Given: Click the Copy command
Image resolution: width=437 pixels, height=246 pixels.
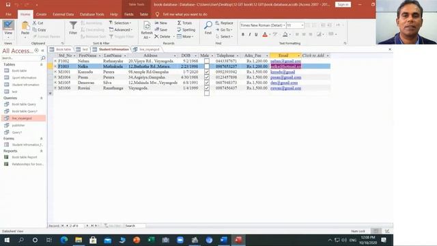Looking at the screenshot, I should point(40,29).
